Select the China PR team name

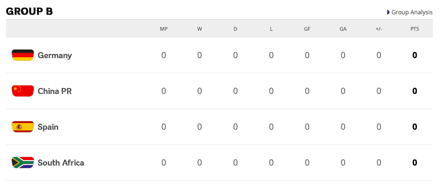tap(55, 91)
